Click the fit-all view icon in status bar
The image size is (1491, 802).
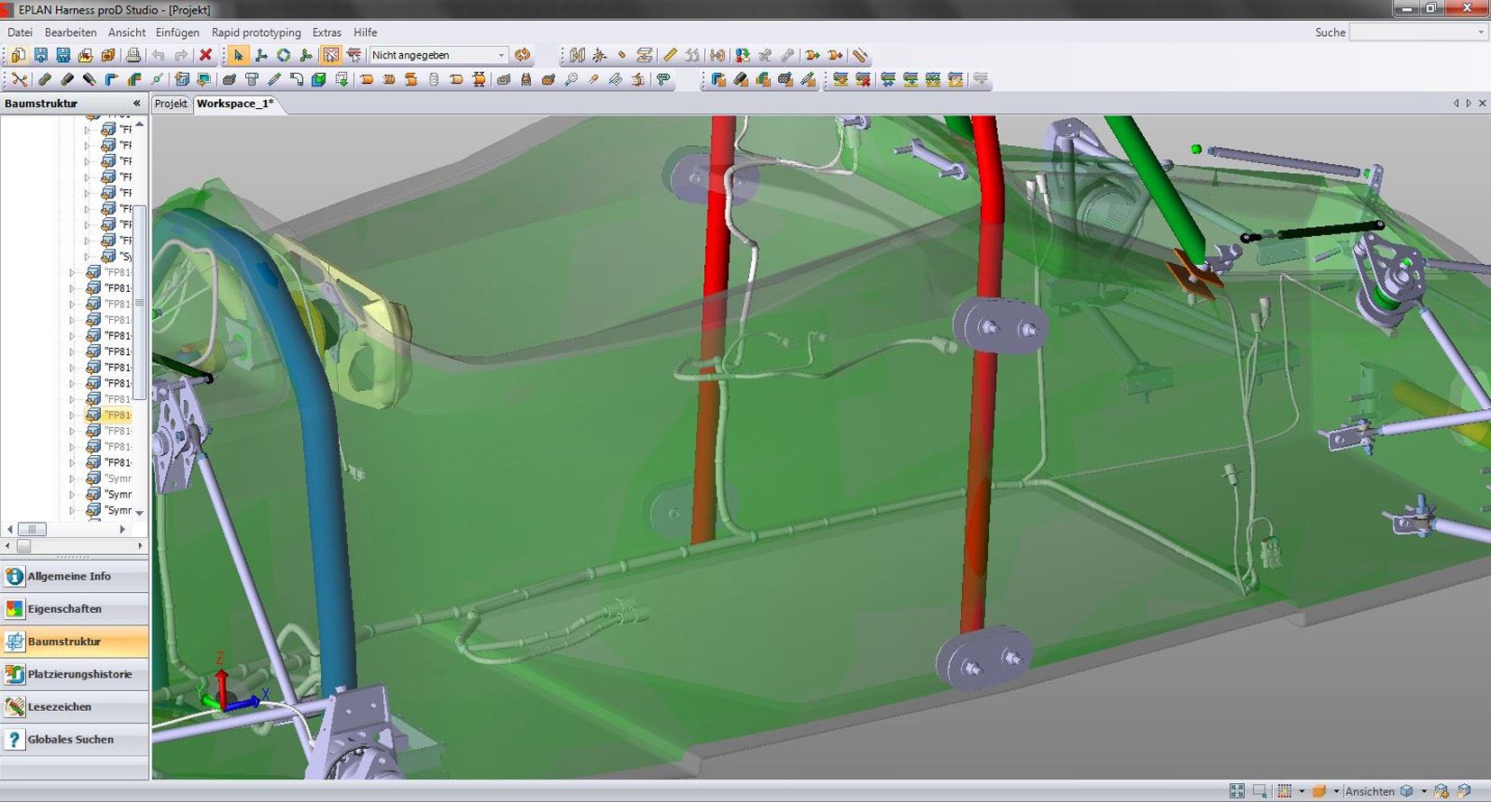[1237, 791]
